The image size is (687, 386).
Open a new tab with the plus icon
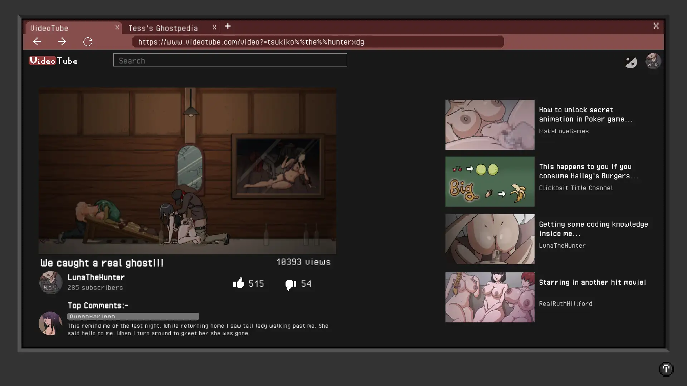pos(228,26)
